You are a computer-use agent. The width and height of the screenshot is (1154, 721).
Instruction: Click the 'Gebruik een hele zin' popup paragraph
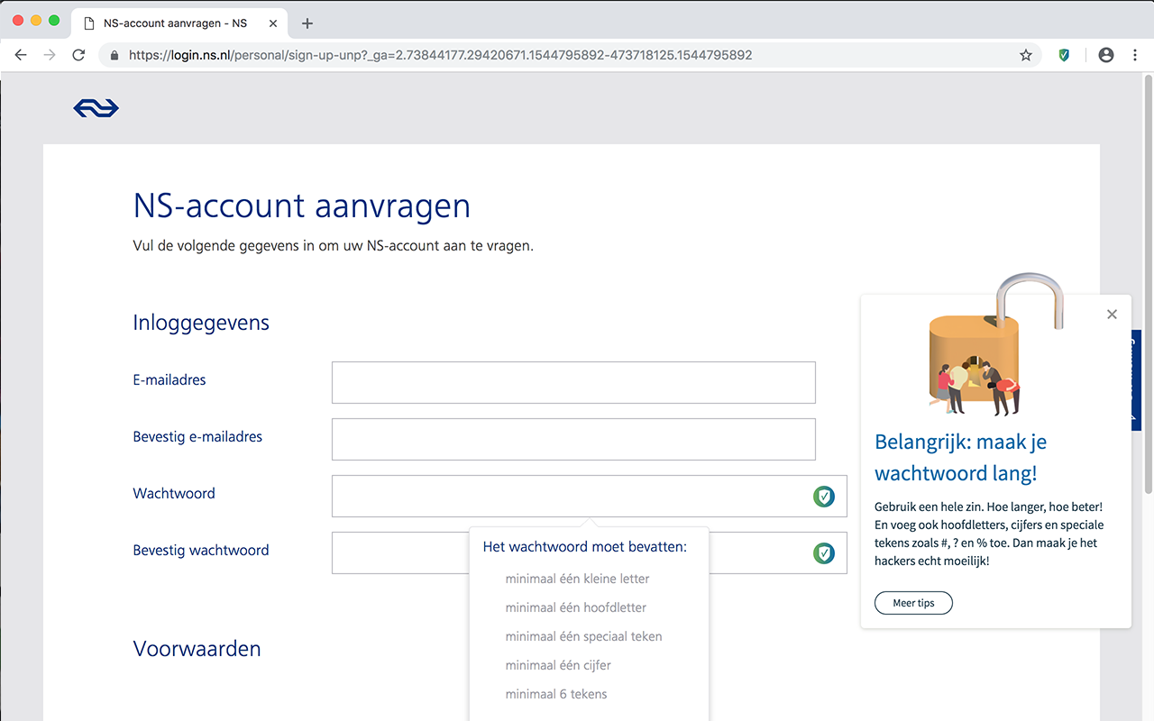click(x=989, y=534)
